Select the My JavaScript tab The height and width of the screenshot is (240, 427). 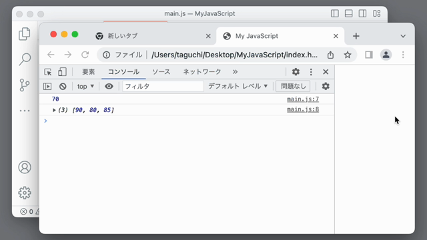point(280,36)
